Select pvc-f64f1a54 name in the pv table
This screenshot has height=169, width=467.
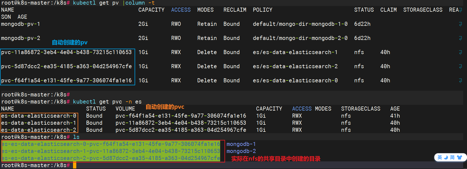(x=66, y=80)
